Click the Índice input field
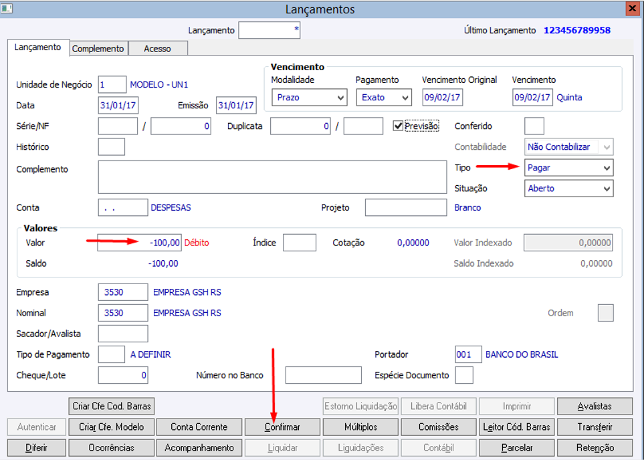 [300, 243]
